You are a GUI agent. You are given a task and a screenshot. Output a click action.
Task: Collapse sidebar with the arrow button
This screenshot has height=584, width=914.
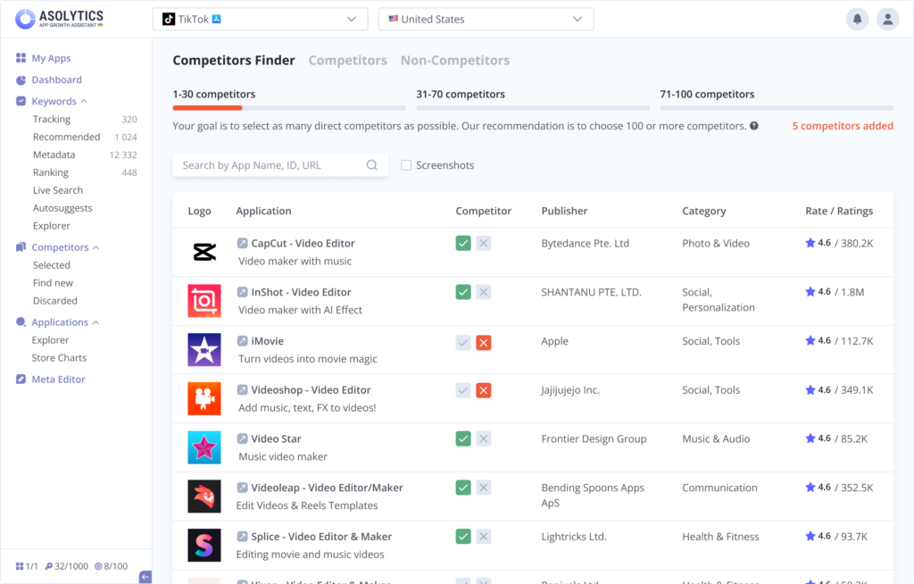click(x=145, y=577)
